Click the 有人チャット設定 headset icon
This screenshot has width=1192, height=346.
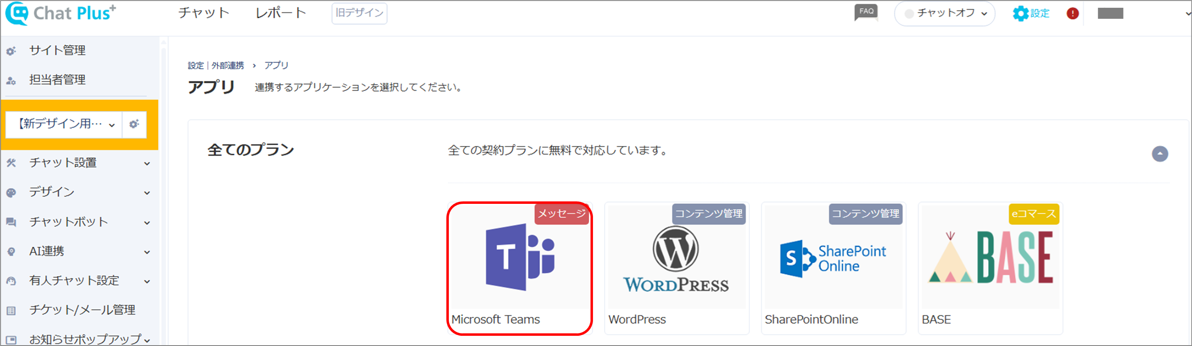click(11, 281)
